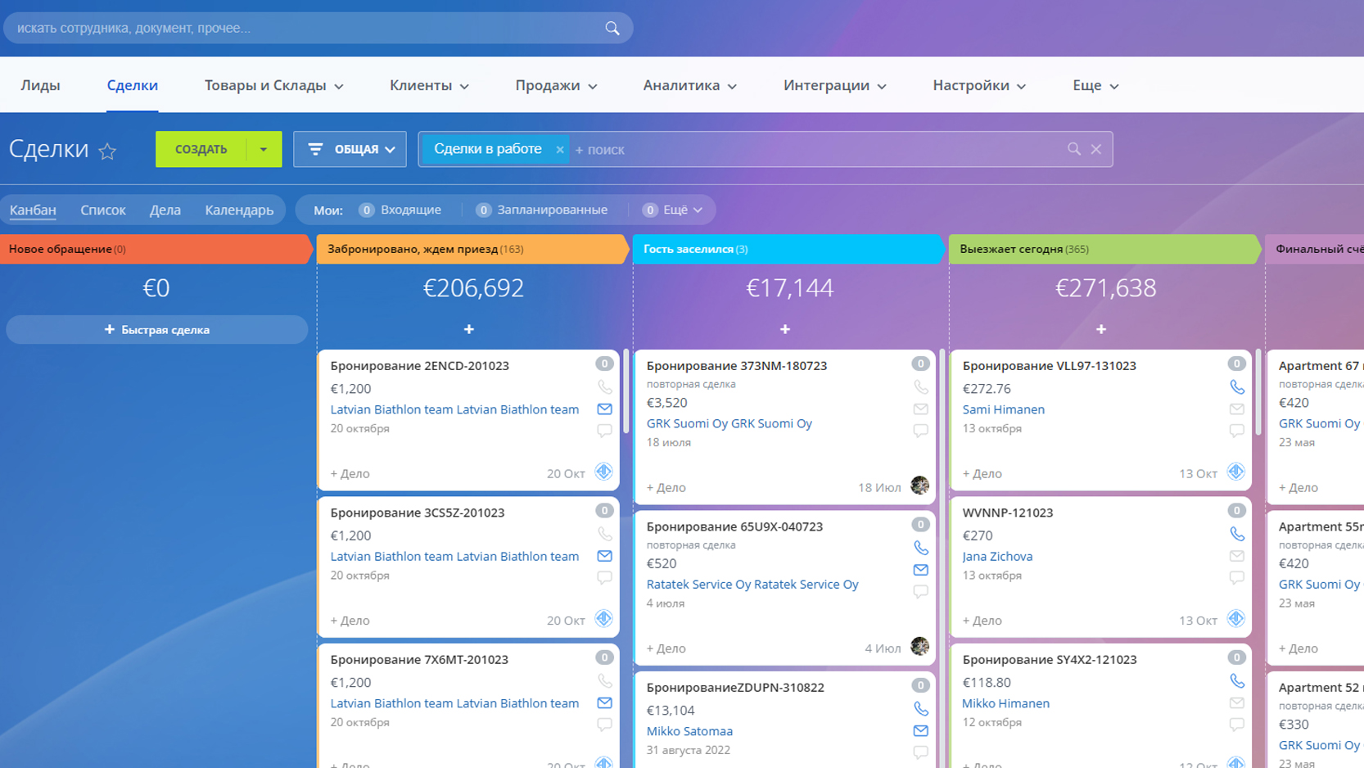Click the email icon on deal ZDUPN-310822

pos(920,731)
